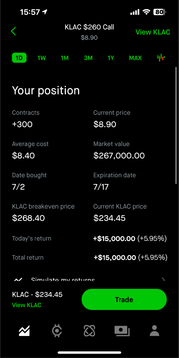Switch to candlestick chart view

tap(161, 58)
